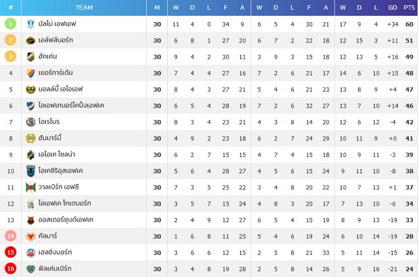The width and height of the screenshot is (418, 277).
Task: Click the วาลเบิร์ก เอฟซี flag logo
Action: click(31, 187)
